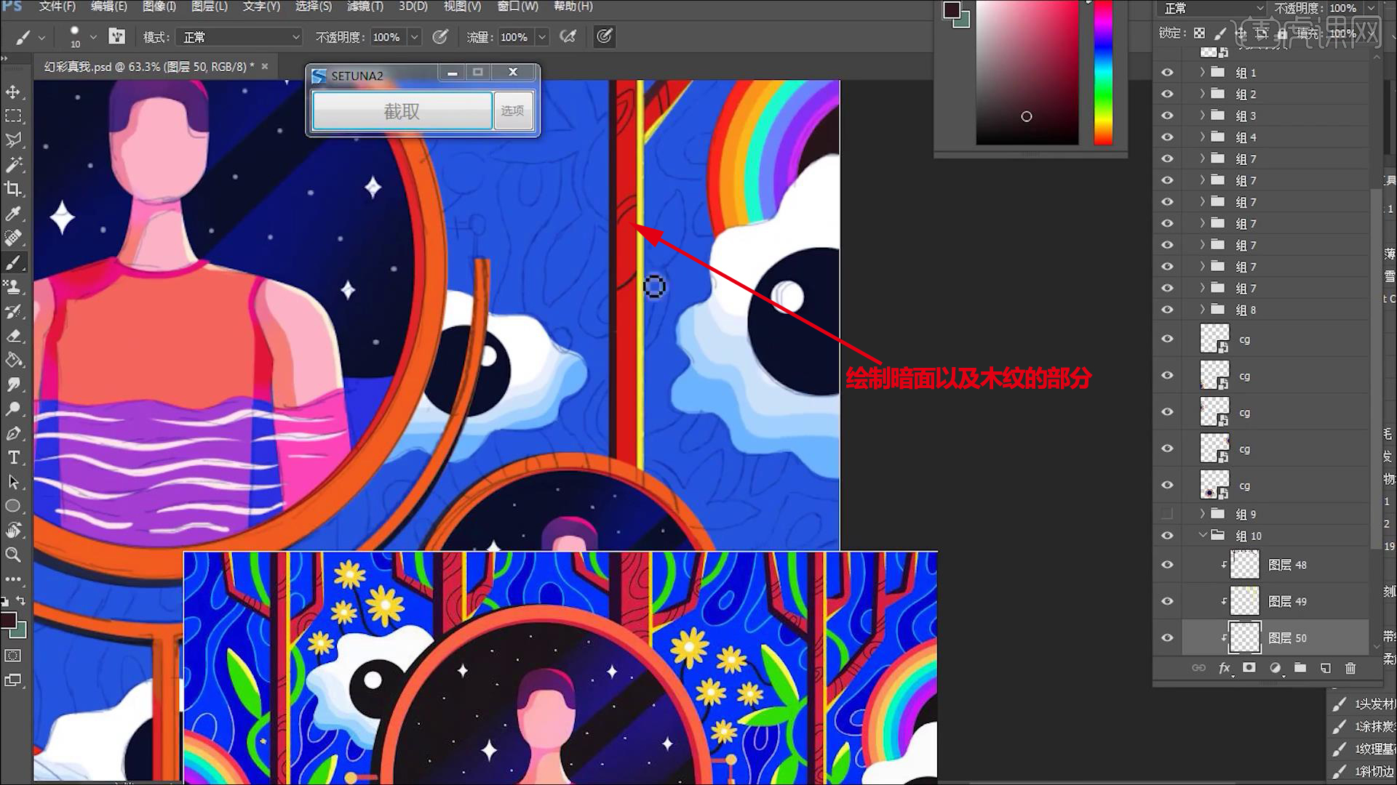Open layer blend mode 正常 dropdown
The image size is (1397, 785).
[x=1213, y=8]
